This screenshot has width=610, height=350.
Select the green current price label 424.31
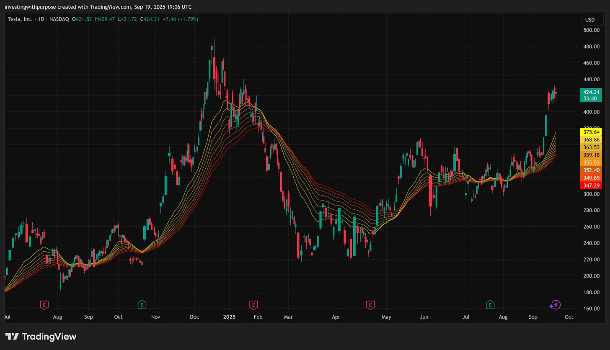click(591, 95)
